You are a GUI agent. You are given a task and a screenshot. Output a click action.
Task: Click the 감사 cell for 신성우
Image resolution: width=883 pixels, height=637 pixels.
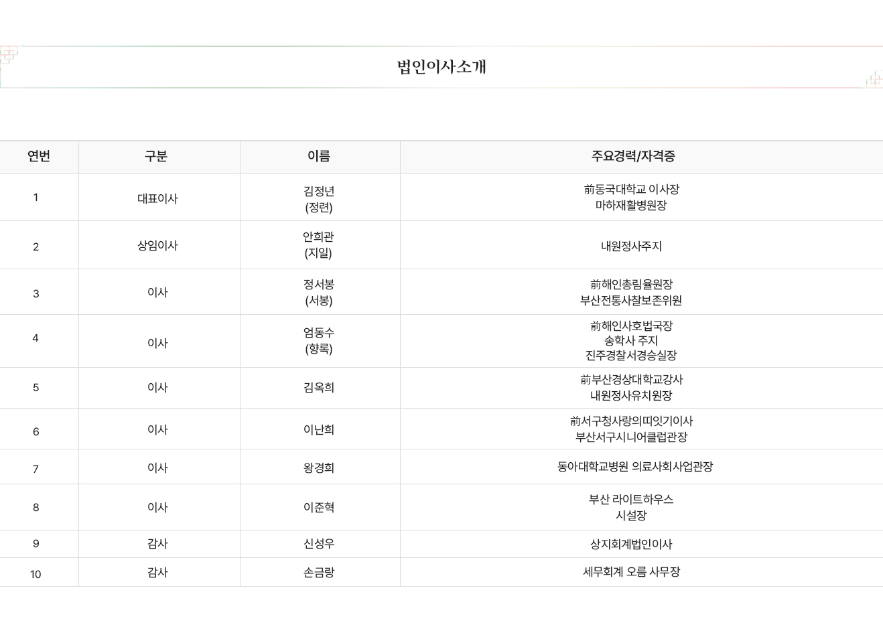tap(157, 543)
